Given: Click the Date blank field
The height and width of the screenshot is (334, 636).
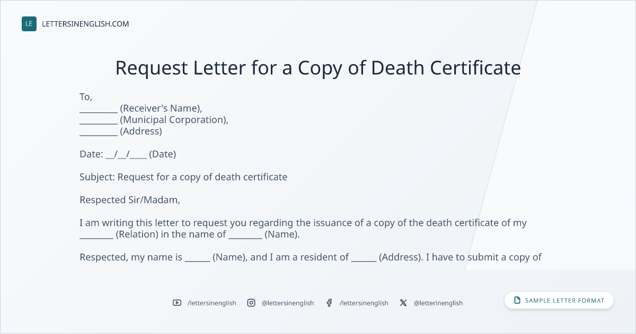Looking at the screenshot, I should point(126,154).
